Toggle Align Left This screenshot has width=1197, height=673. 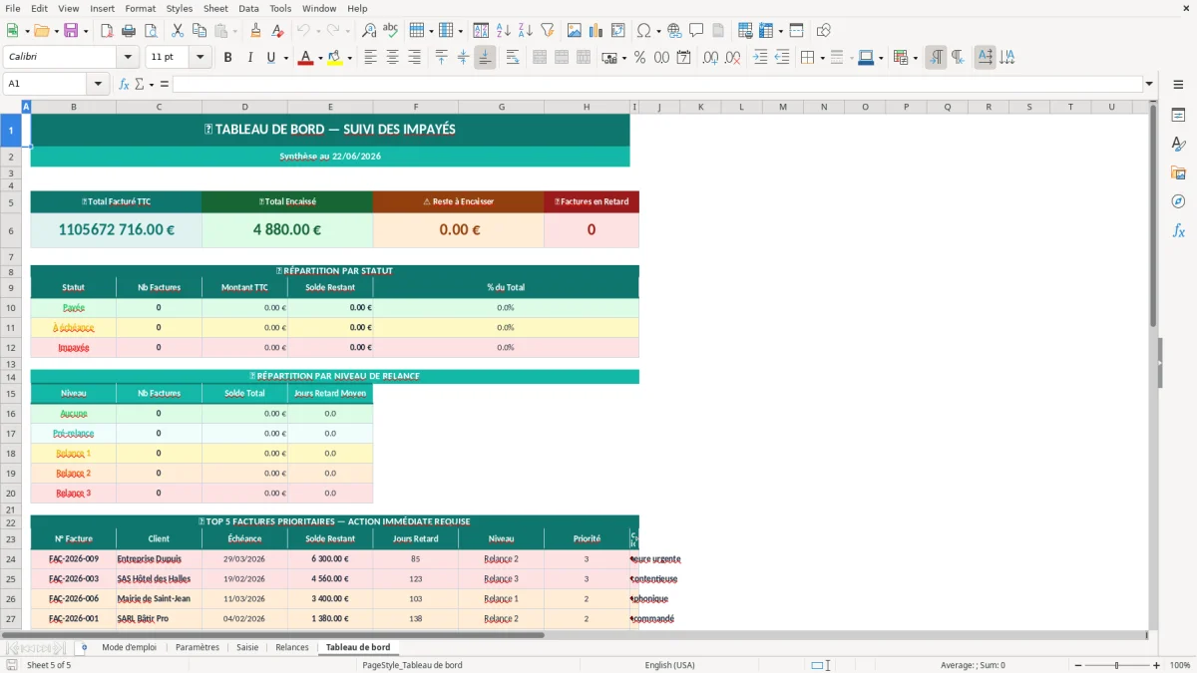[x=370, y=58]
